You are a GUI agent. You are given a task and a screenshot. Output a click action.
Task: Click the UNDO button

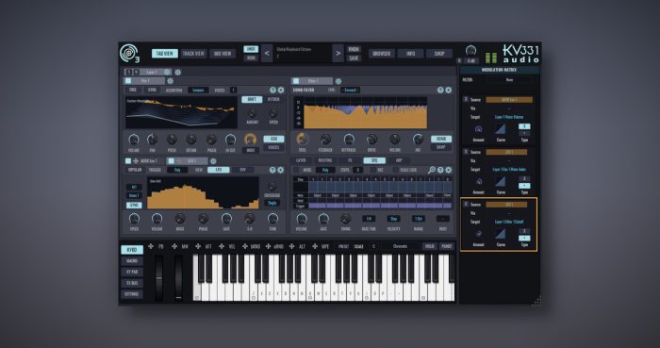point(251,49)
